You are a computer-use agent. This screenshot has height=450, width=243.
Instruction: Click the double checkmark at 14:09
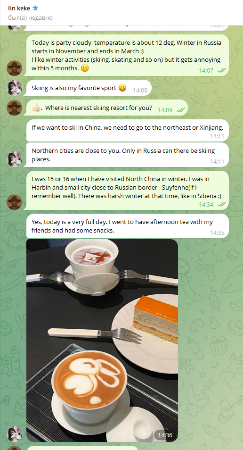(180, 110)
